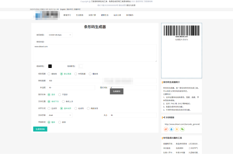Open the 秒表计时器 tool link

tap(180, 152)
